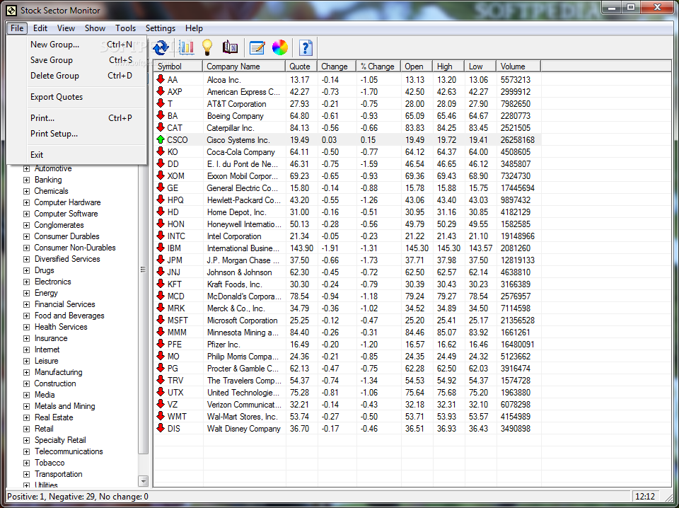Open the book toolbar icon
Image resolution: width=679 pixels, height=508 pixels.
click(230, 47)
